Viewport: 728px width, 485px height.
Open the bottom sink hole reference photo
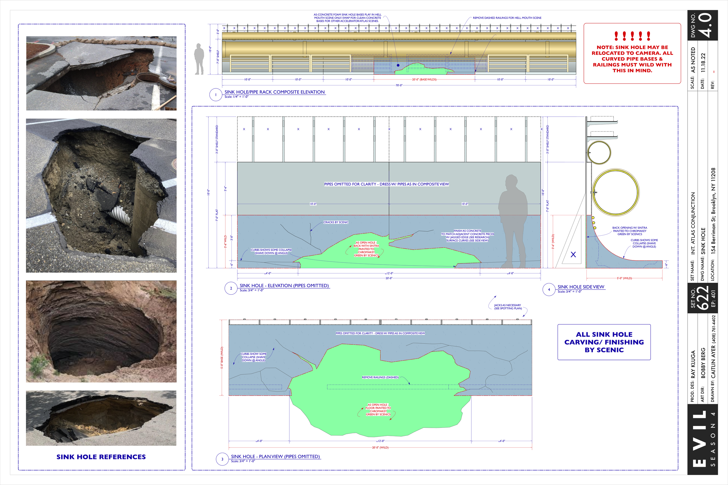point(101,418)
